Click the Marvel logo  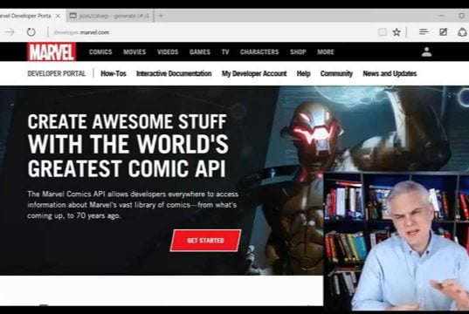point(52,52)
